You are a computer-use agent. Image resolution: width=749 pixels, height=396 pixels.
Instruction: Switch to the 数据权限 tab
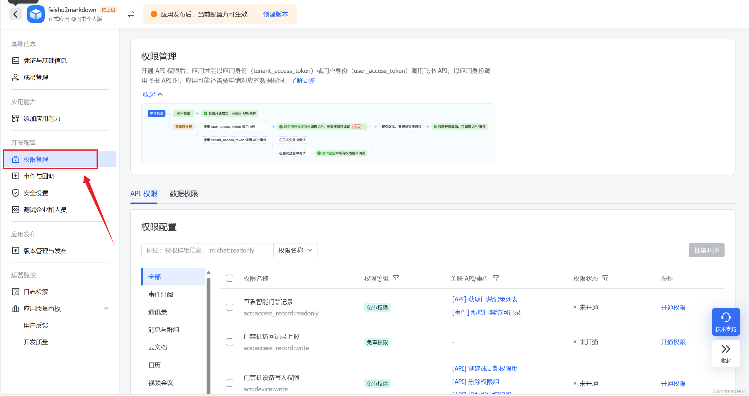pyautogui.click(x=184, y=194)
